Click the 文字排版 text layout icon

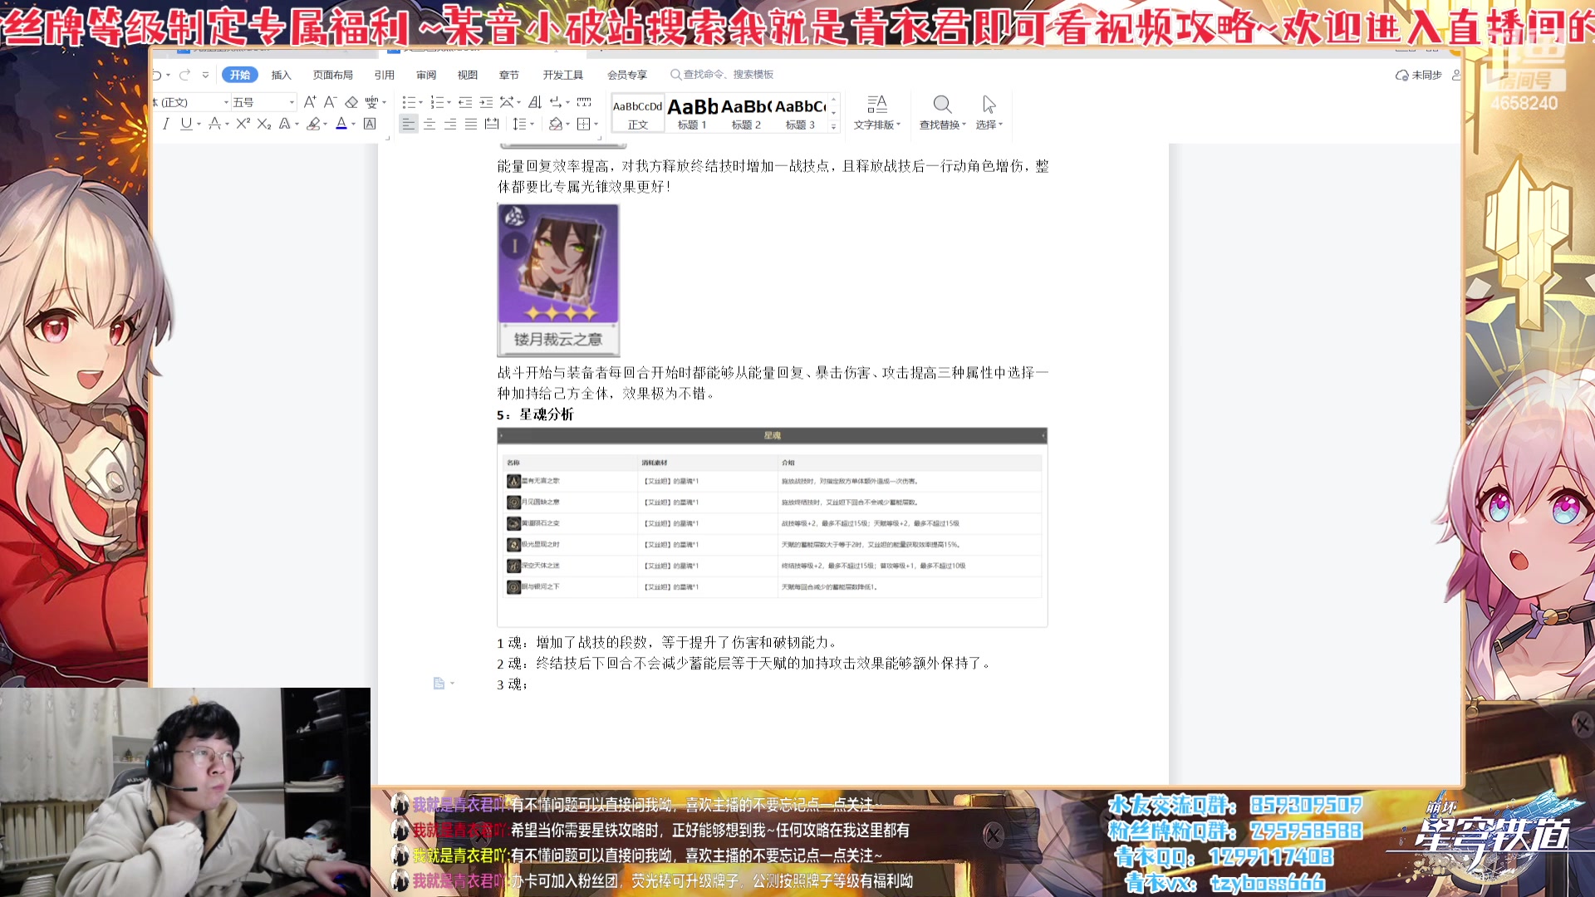[877, 113]
